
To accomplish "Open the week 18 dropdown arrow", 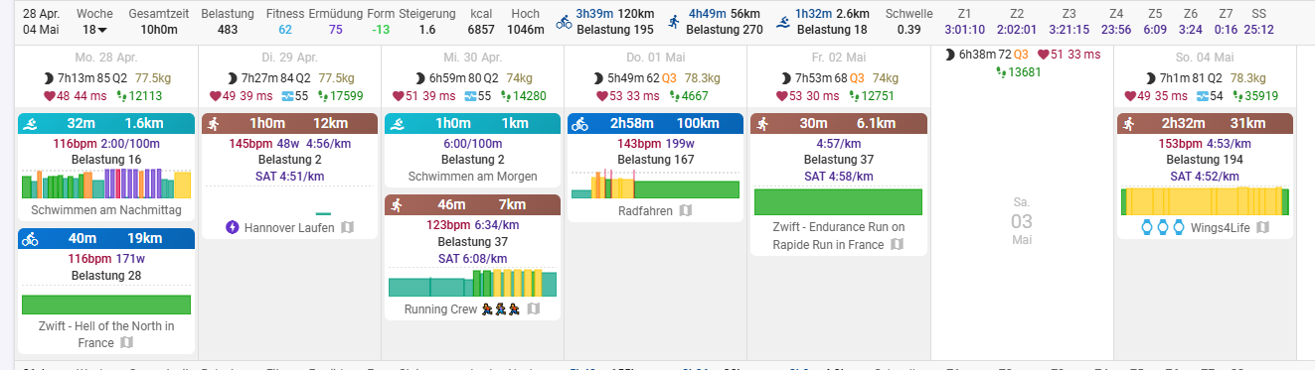I will coord(100,30).
